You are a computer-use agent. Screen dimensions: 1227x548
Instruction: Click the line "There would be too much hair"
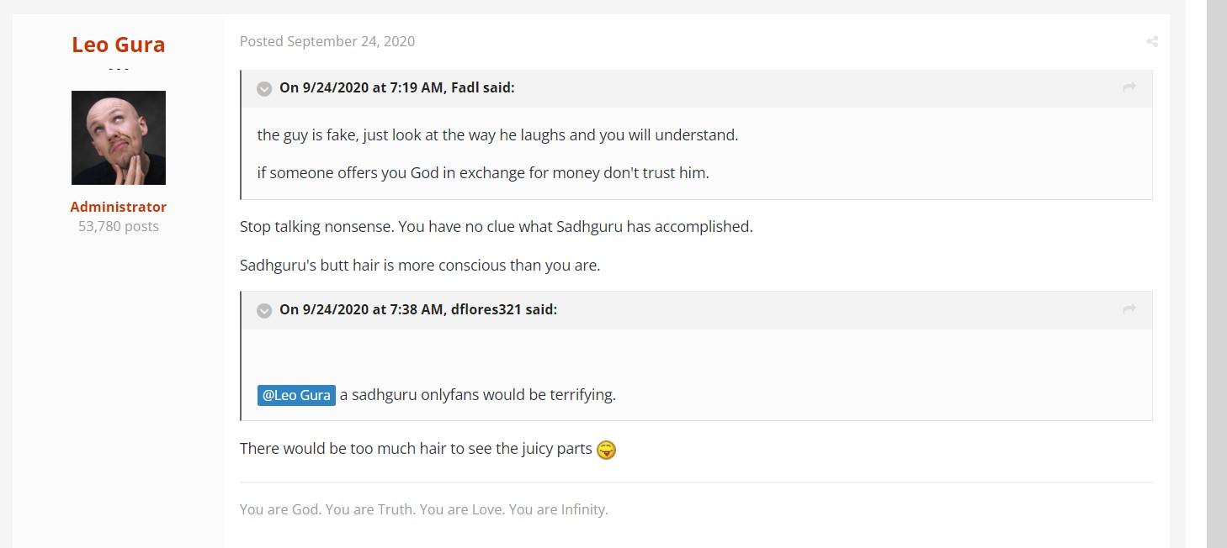click(416, 449)
